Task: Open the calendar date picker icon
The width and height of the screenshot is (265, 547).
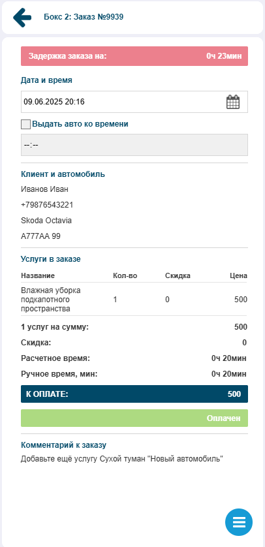Action: point(233,102)
